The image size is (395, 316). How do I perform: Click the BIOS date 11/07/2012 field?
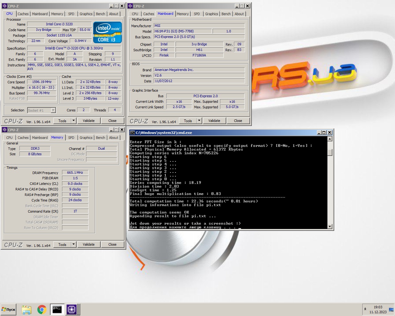199,81
